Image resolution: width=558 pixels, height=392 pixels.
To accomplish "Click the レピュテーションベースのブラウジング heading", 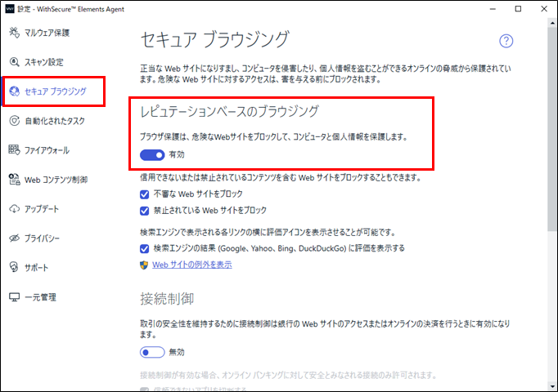I will 230,111.
